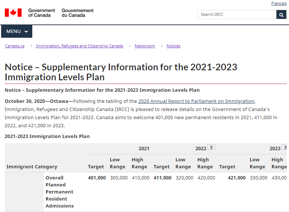Select the 411,000 target cell

pos(162,178)
